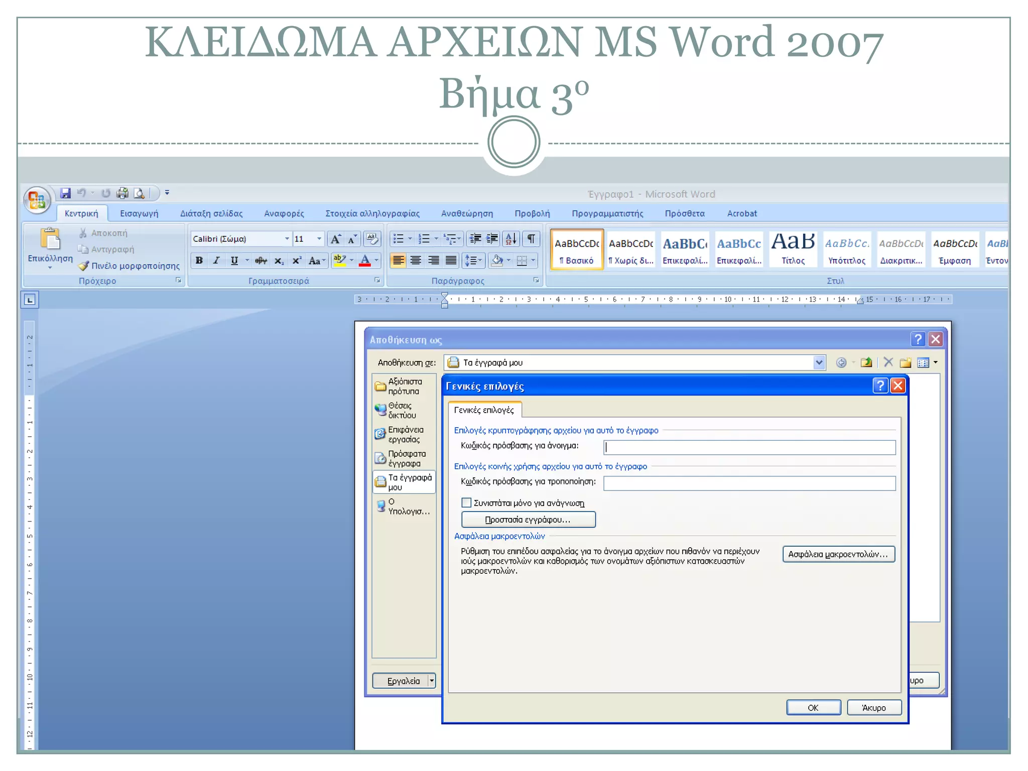Expand the Παράγραφος group dialog launcher
Viewport: 1028px width, 771px height.
click(x=536, y=281)
